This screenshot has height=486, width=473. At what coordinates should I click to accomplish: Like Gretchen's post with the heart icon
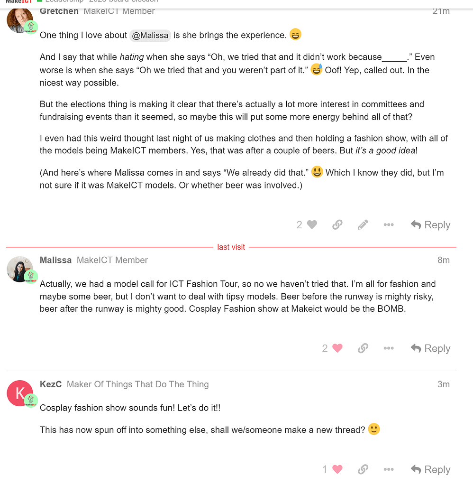point(312,225)
